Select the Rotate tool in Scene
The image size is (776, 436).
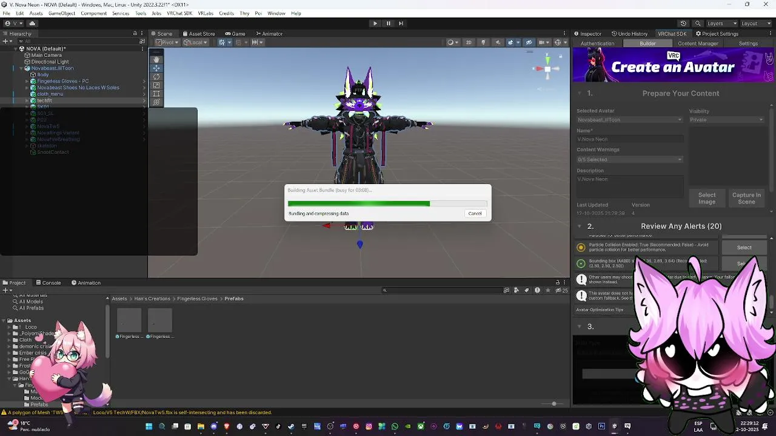point(156,76)
